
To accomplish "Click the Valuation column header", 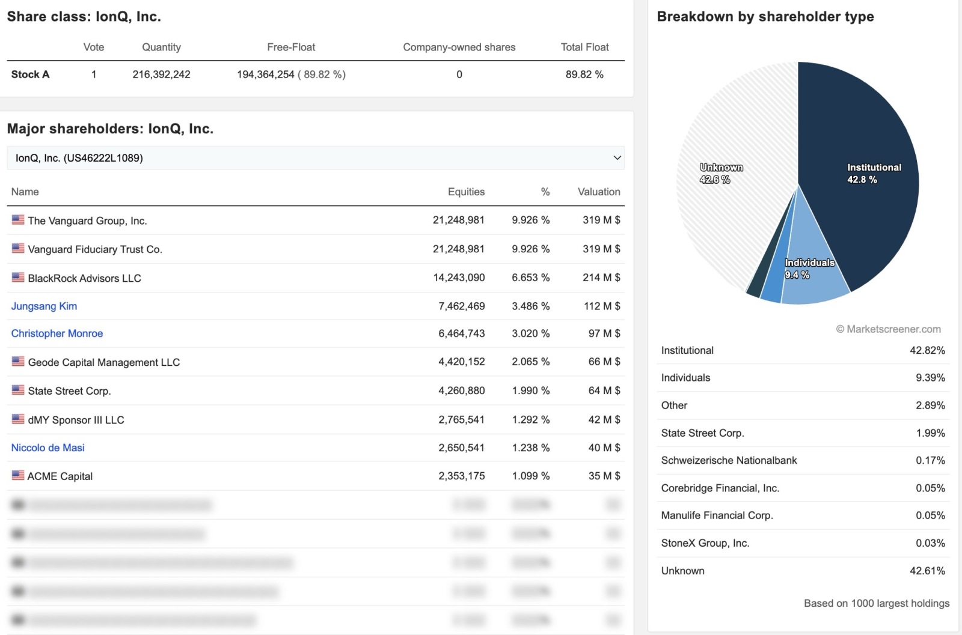I will 599,192.
